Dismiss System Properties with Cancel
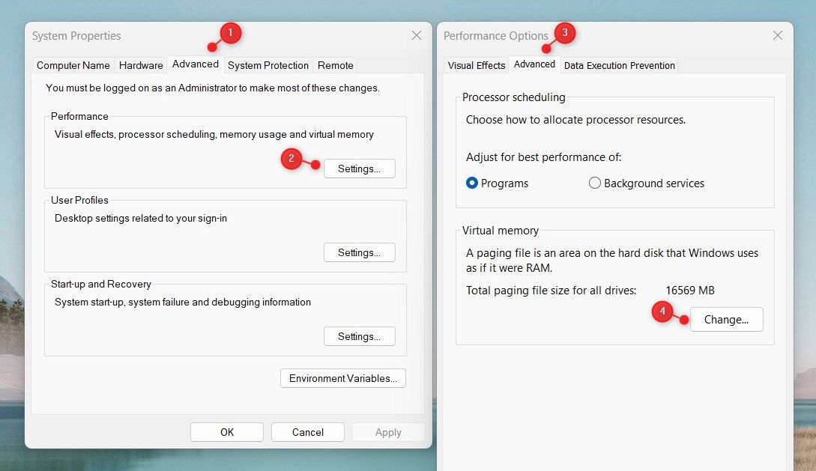Image resolution: width=816 pixels, height=471 pixels. 307,432
